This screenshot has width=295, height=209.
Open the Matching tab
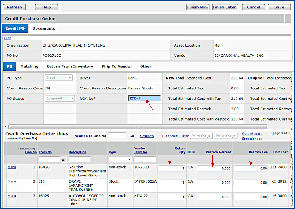pyautogui.click(x=29, y=67)
